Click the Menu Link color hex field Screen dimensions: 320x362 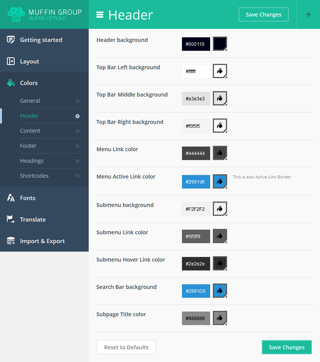[196, 153]
